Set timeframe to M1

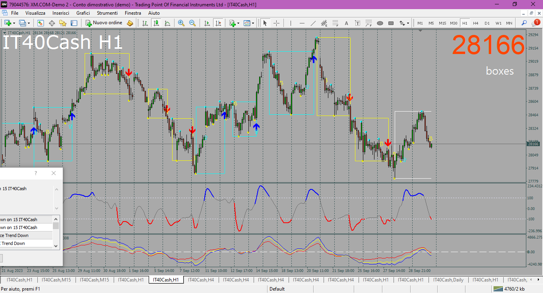(x=420, y=23)
